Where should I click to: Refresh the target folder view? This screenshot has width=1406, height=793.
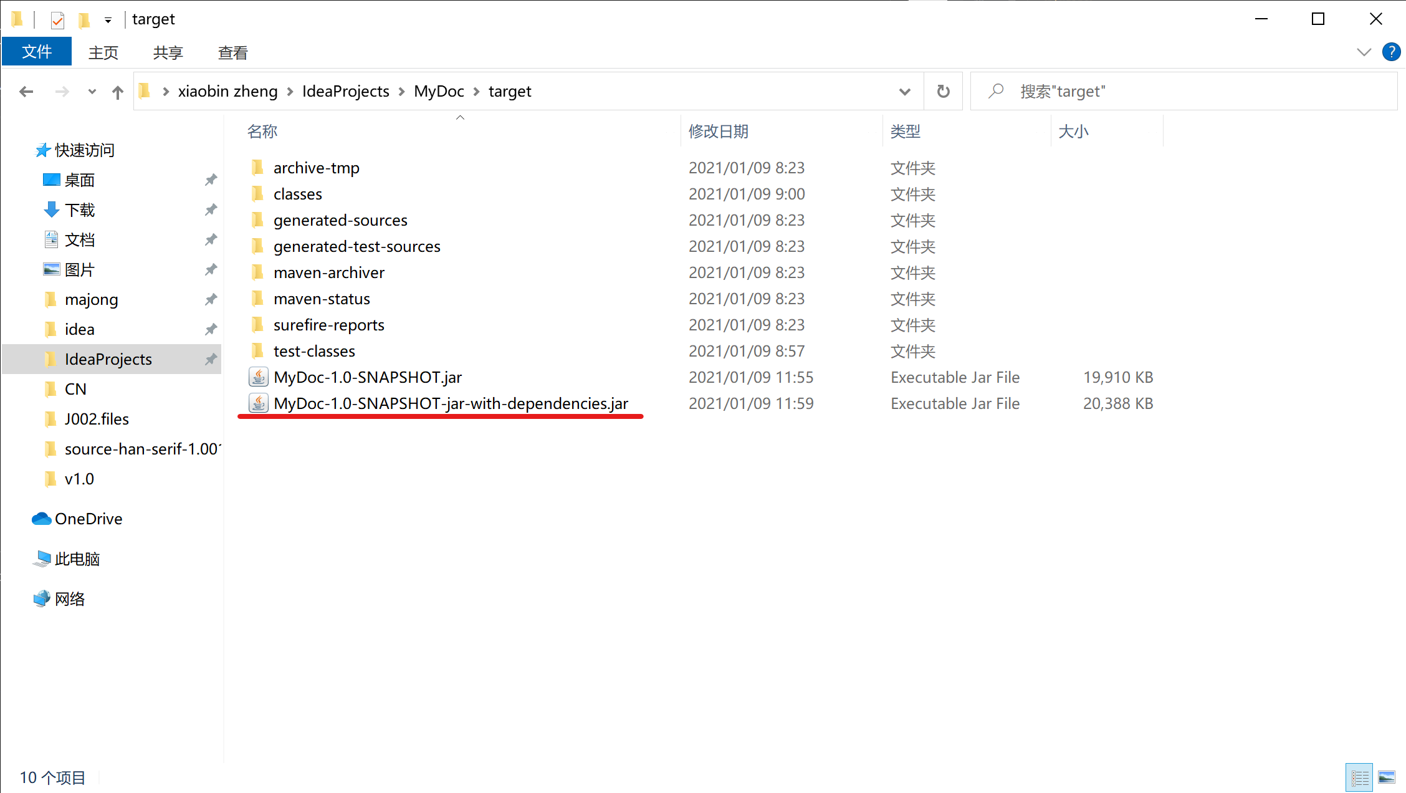point(943,92)
